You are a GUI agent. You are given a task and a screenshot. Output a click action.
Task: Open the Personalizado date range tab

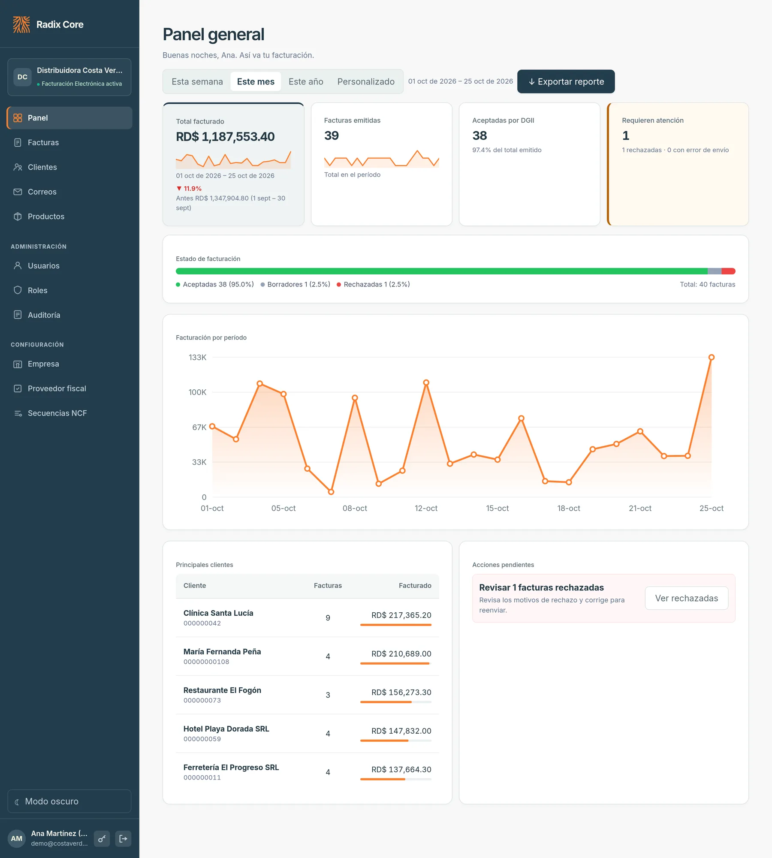(366, 81)
